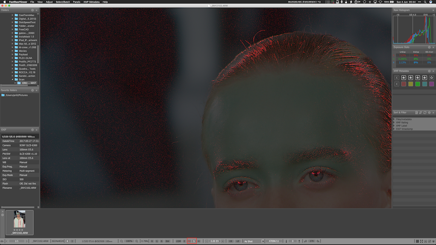The height and width of the screenshot is (245, 436).
Task: Open the Exposure Stats panel settings gear
Action: point(428,47)
